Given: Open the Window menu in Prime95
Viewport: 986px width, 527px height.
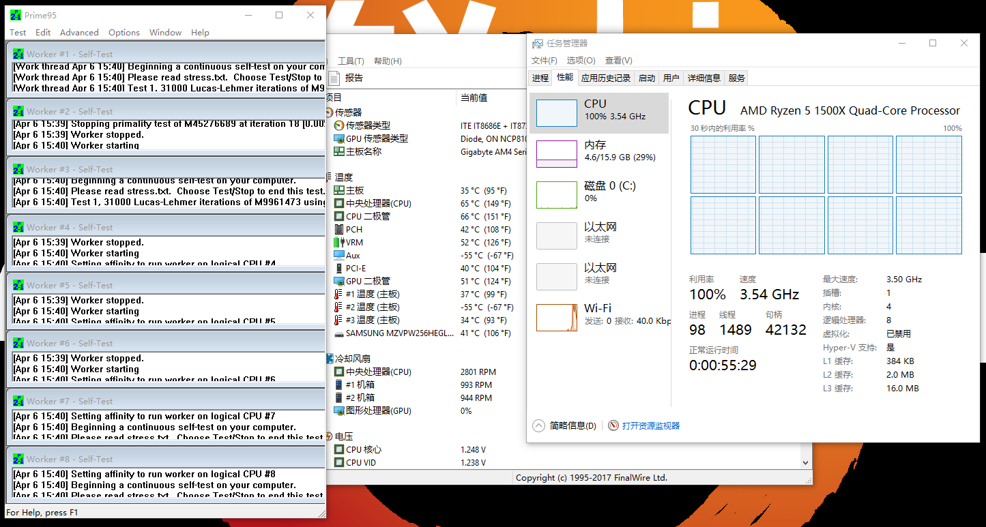Looking at the screenshot, I should point(165,33).
